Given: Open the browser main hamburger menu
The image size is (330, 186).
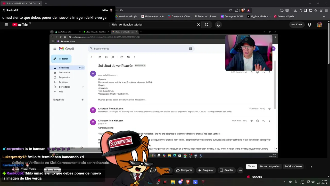Looking at the screenshot, I should [x=326, y=10].
